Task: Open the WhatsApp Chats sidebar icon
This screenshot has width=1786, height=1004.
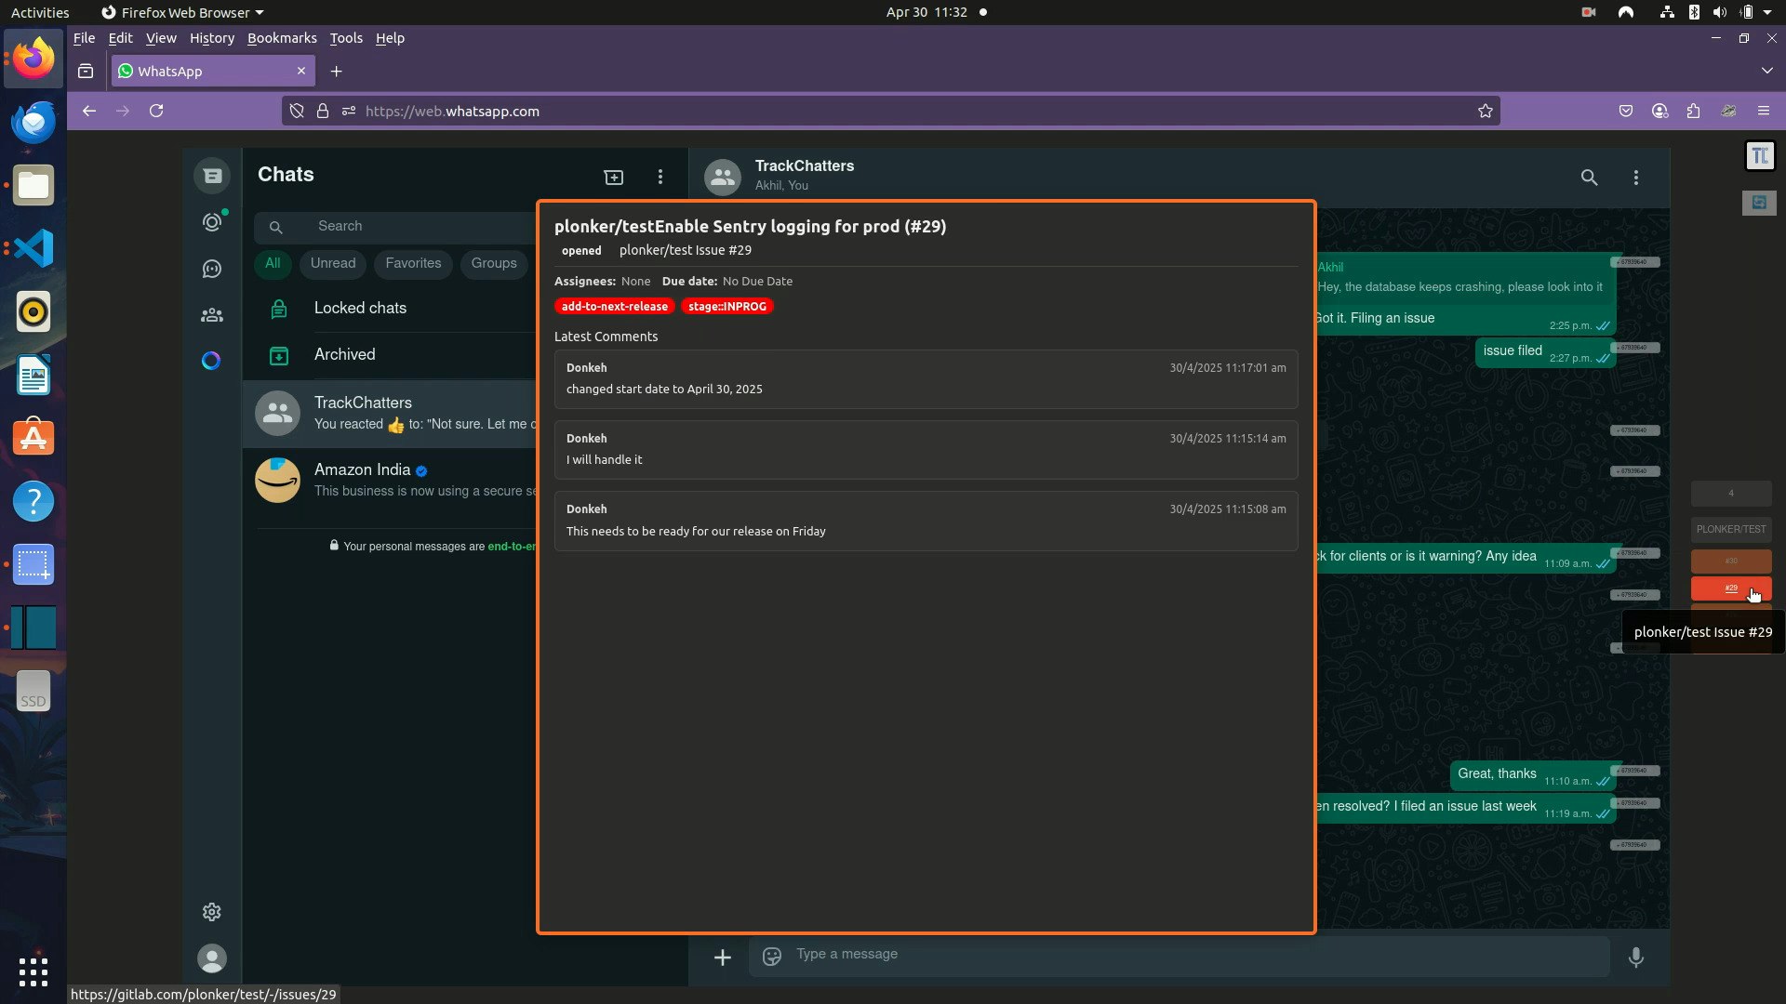Action: pos(212,176)
